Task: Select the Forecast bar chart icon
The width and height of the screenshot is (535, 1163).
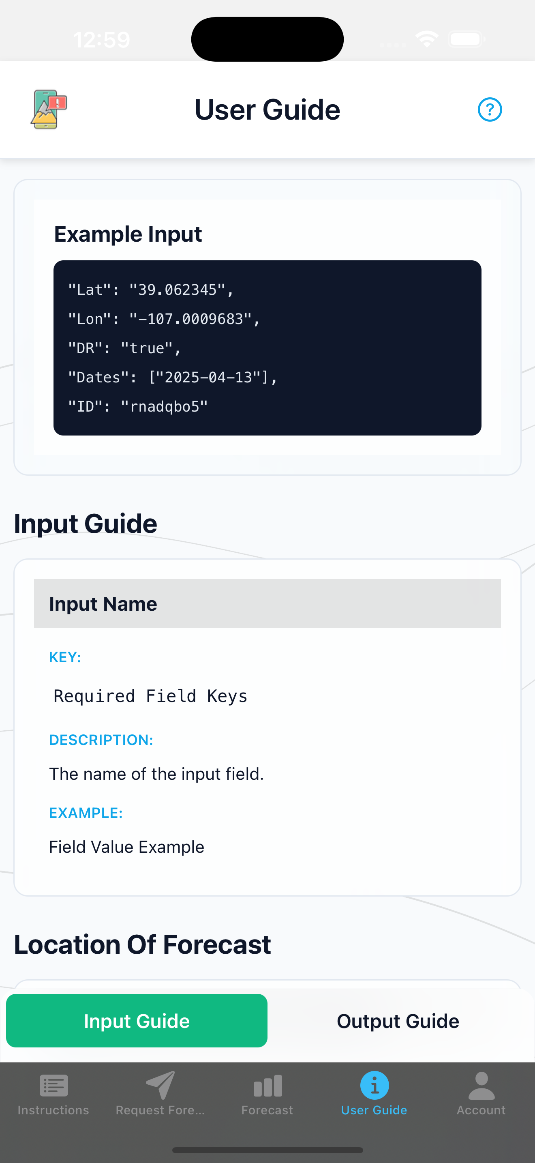Action: [267, 1086]
